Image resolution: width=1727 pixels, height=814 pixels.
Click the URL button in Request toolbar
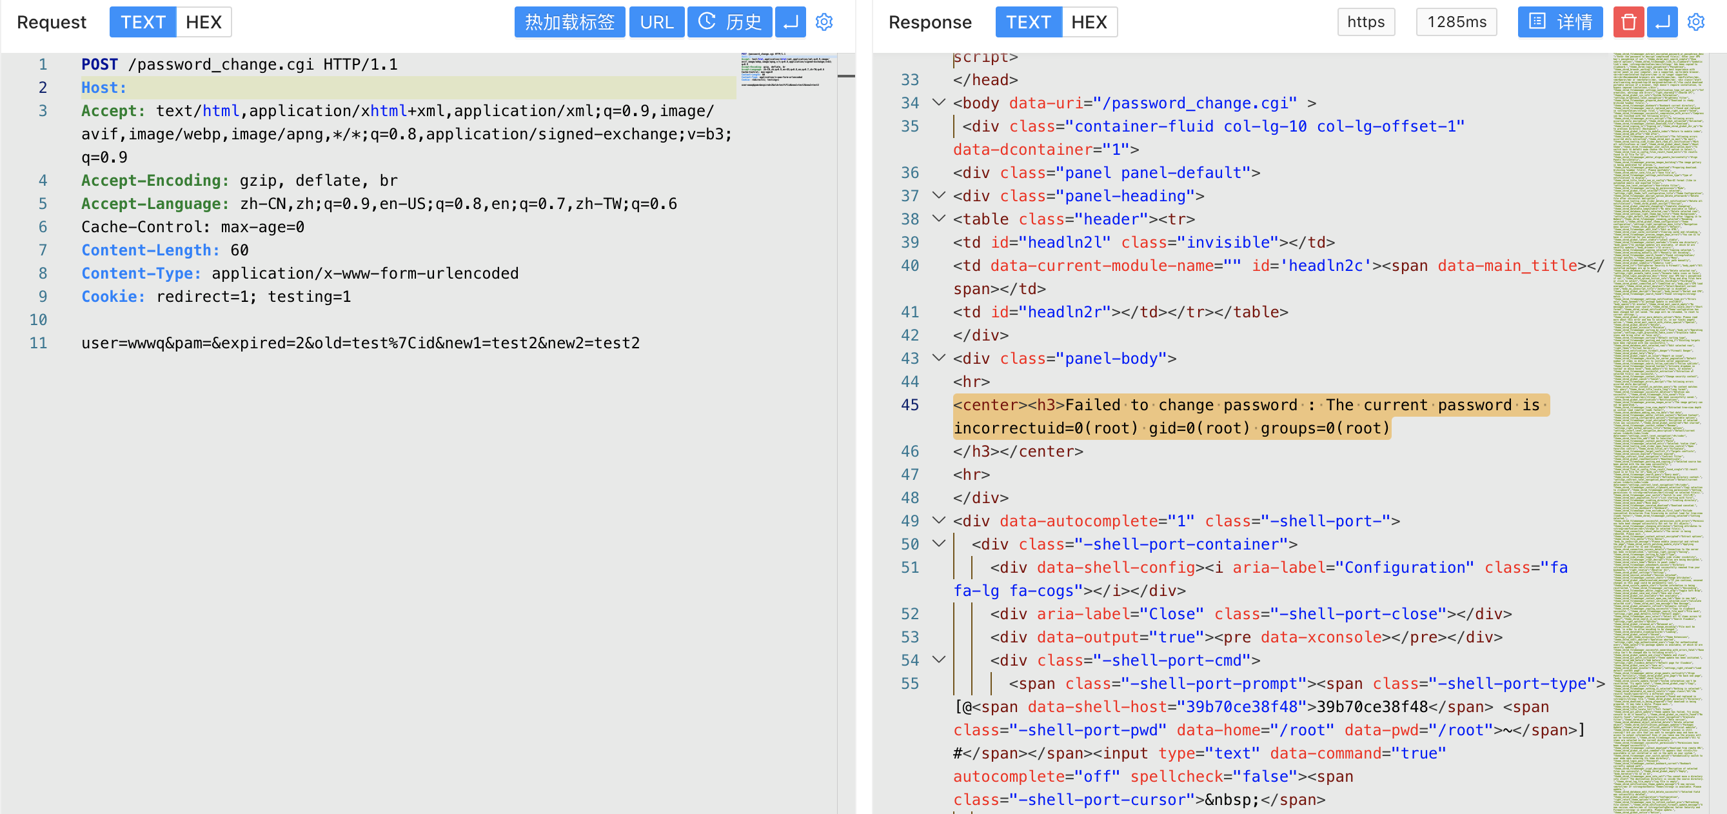[656, 22]
